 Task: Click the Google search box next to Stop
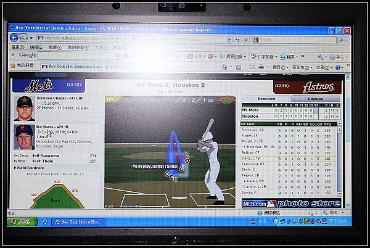pyautogui.click(x=294, y=40)
